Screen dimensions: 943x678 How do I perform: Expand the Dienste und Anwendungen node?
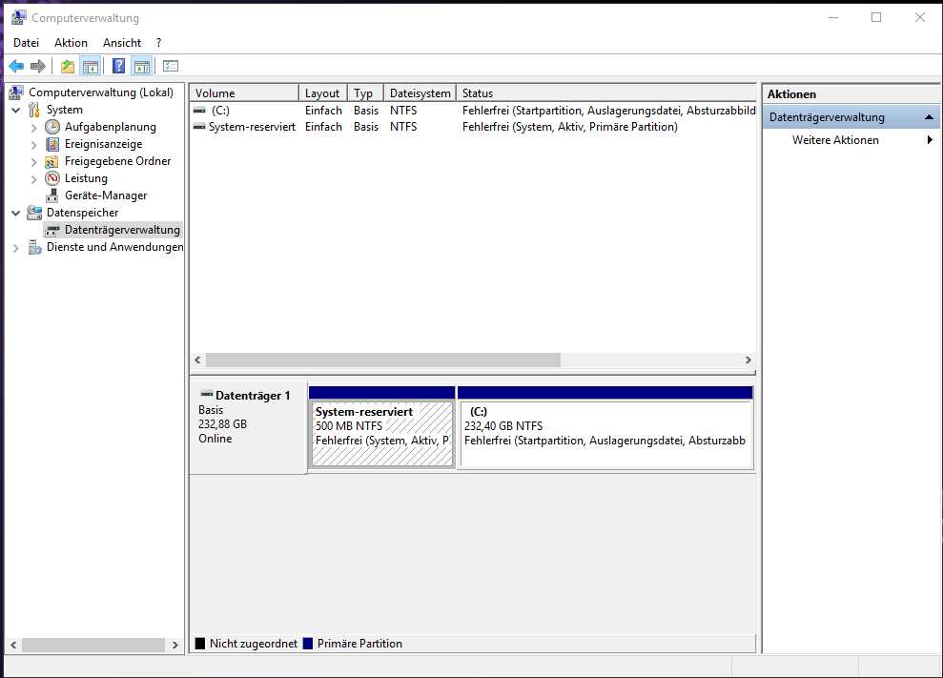(x=16, y=248)
